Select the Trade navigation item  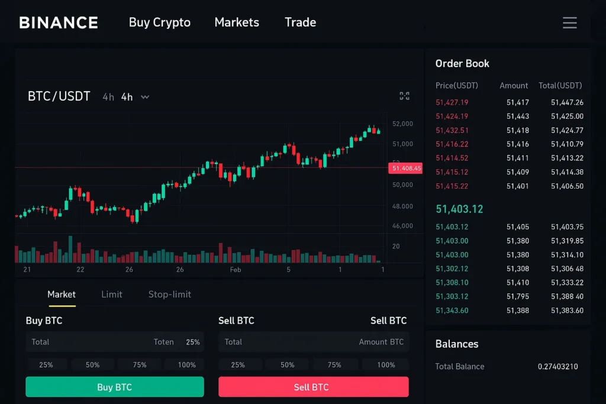300,22
